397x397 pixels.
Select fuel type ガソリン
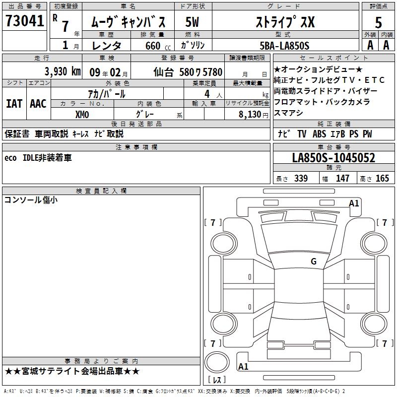point(193,45)
